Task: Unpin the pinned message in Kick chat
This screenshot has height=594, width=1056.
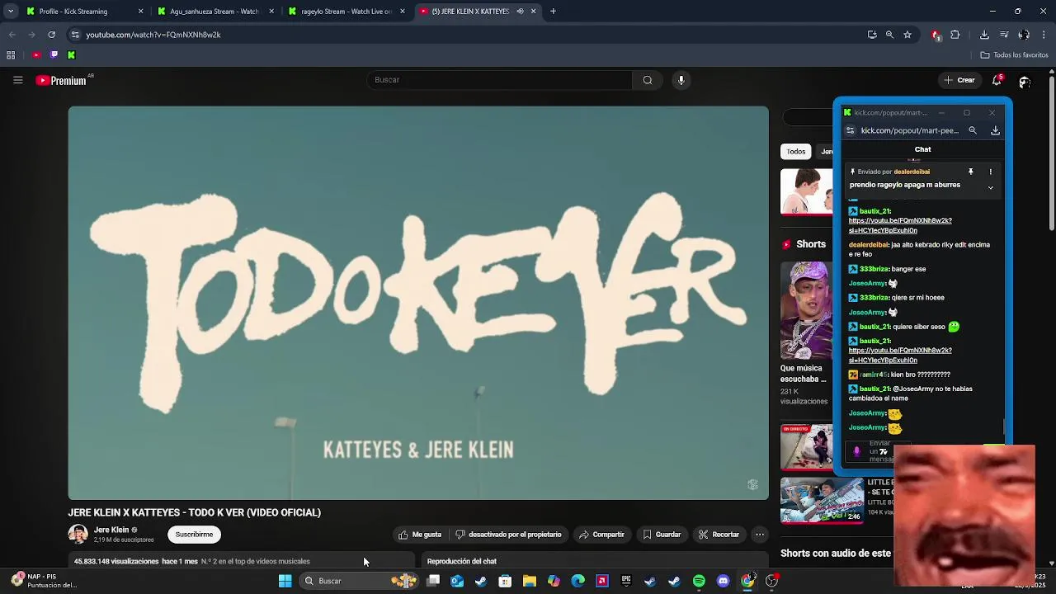Action: (971, 172)
